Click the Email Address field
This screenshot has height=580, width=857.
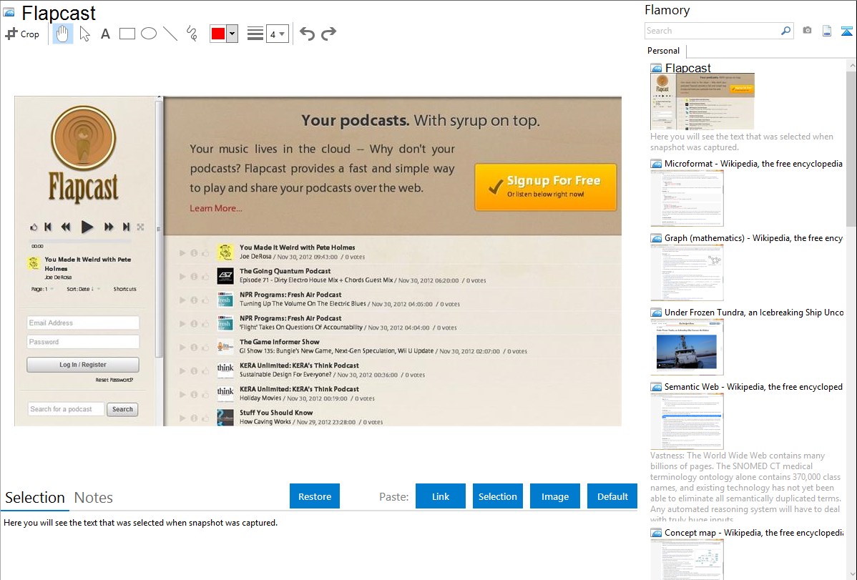click(83, 323)
